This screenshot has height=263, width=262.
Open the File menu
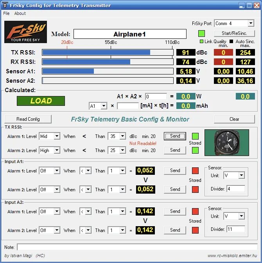6,13
